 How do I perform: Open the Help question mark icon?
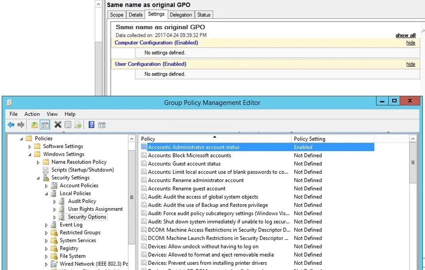pos(92,125)
